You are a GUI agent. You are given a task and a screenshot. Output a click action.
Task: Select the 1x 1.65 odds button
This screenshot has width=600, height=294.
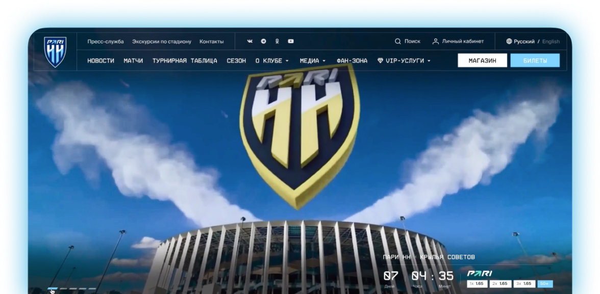(477, 284)
